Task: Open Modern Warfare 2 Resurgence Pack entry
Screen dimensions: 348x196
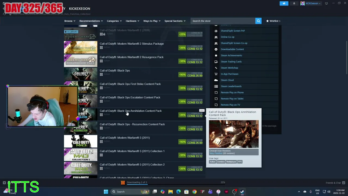Action: [135, 60]
